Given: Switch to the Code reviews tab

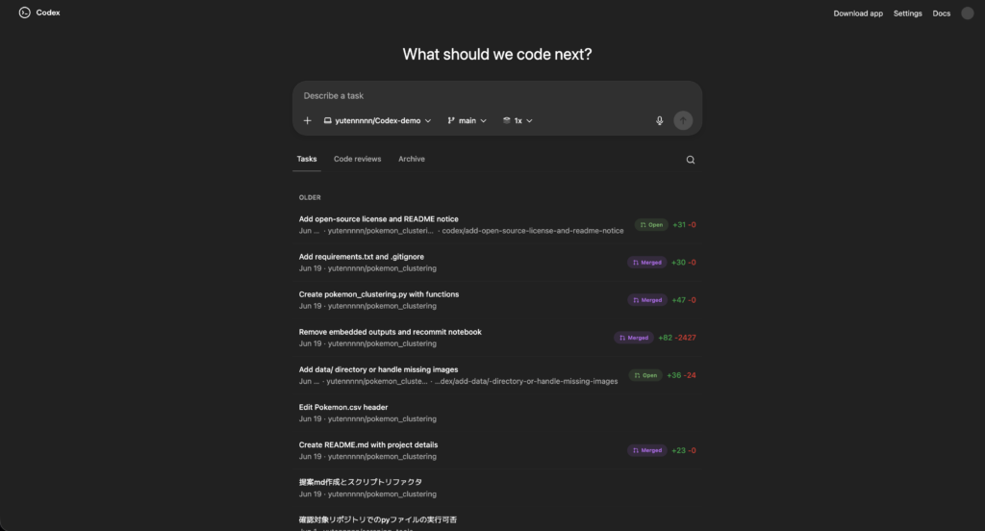Looking at the screenshot, I should [x=357, y=159].
